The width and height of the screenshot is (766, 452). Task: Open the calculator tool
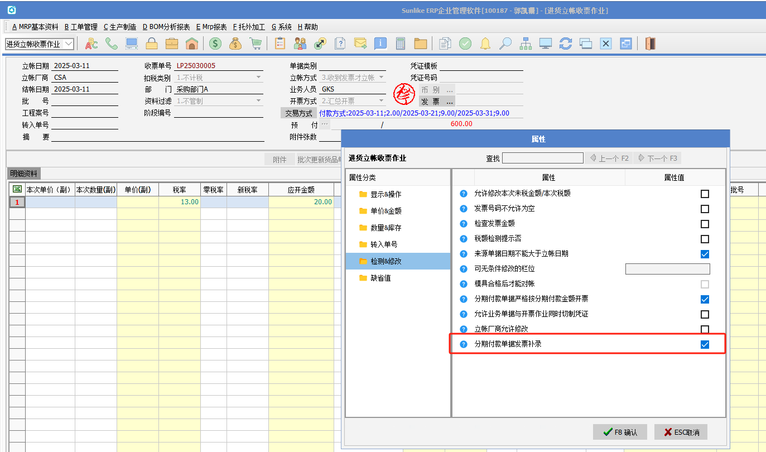click(400, 44)
